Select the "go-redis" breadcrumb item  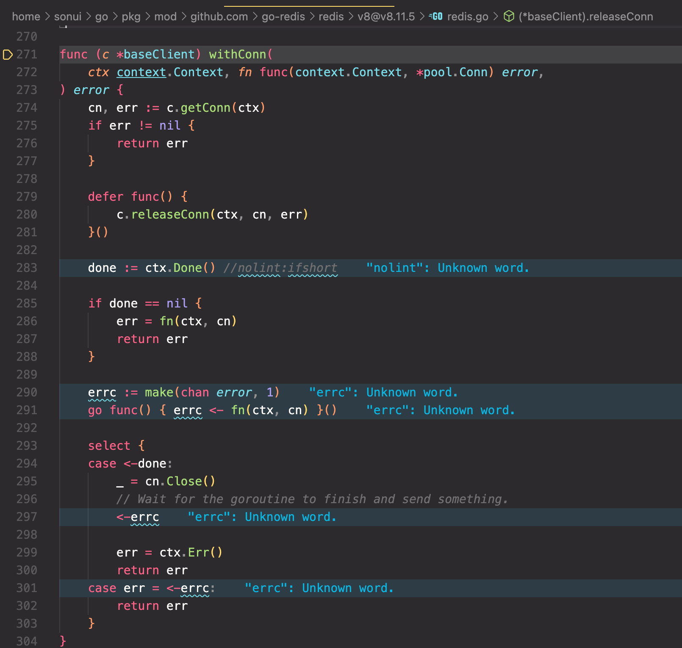pos(283,17)
